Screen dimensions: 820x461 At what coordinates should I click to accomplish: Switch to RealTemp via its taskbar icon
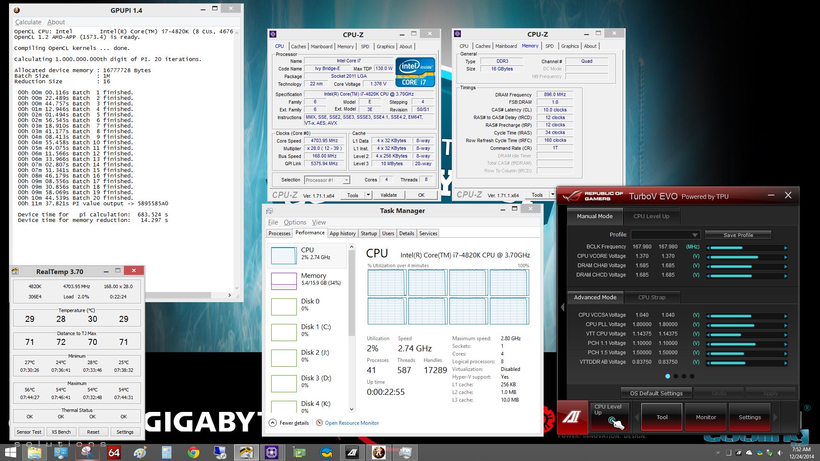246,452
